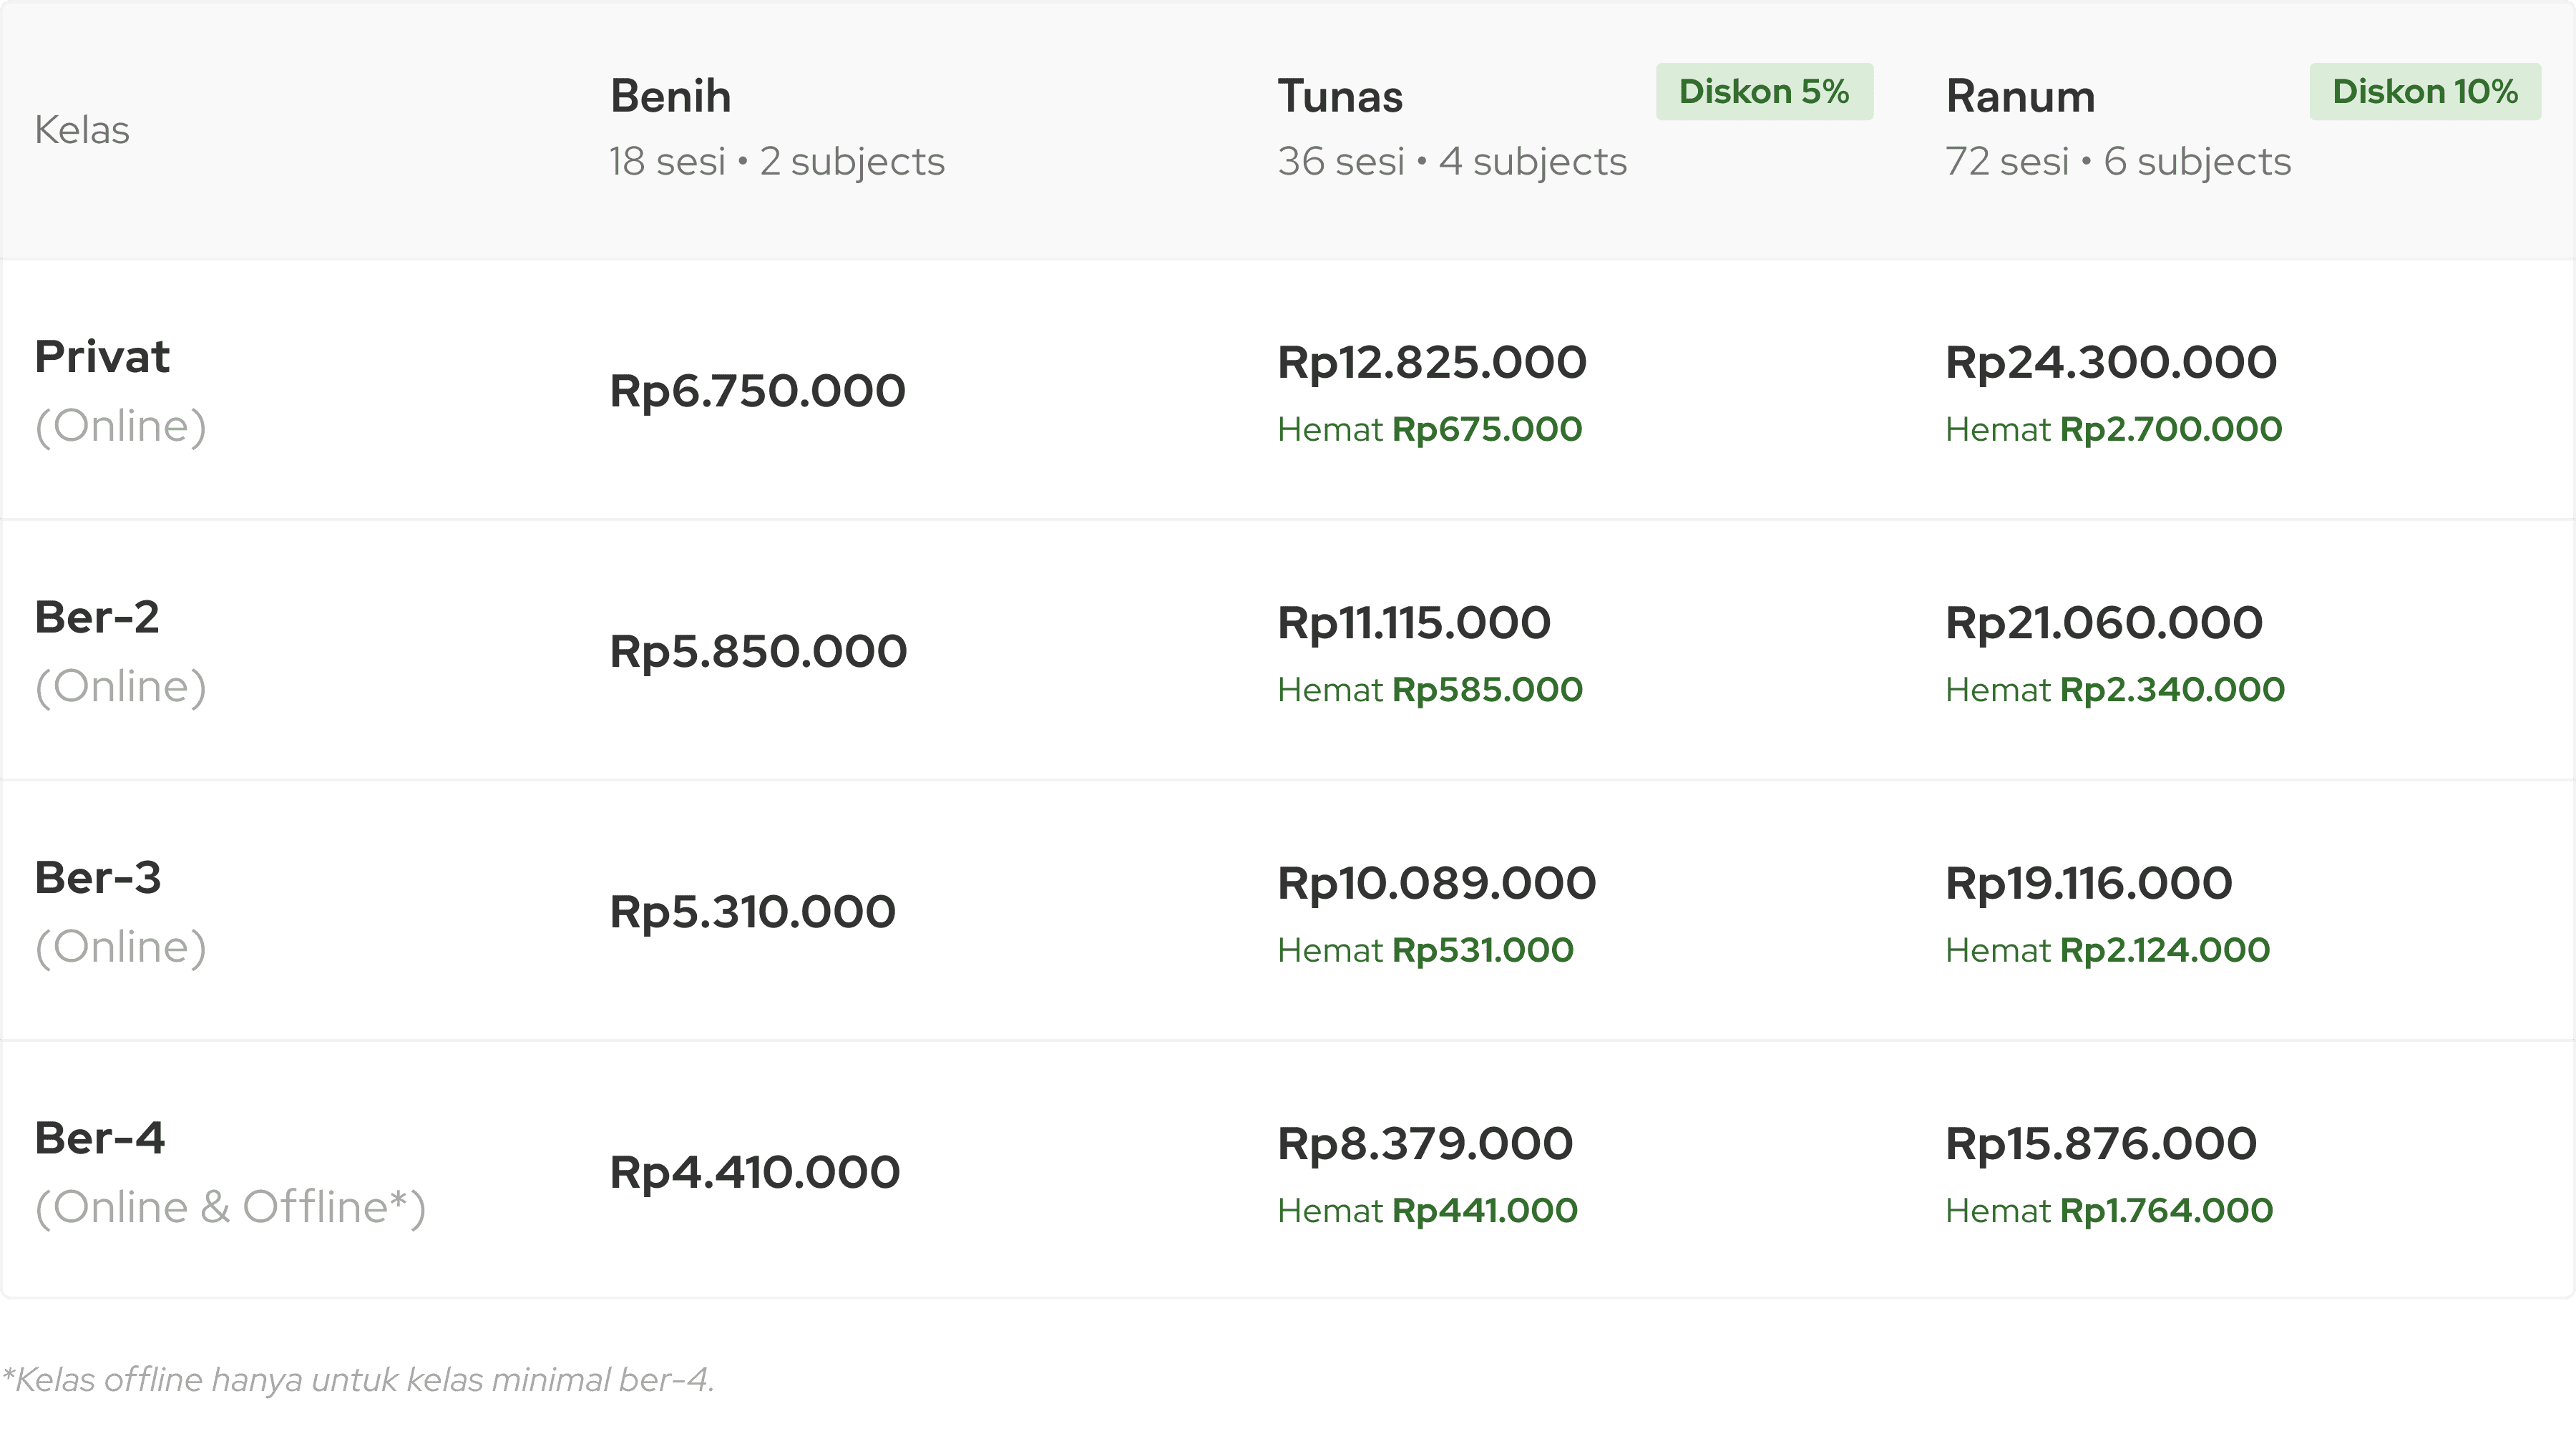The width and height of the screenshot is (2576, 1454).
Task: Click the offline class footnote text
Action: pyautogui.click(x=358, y=1380)
